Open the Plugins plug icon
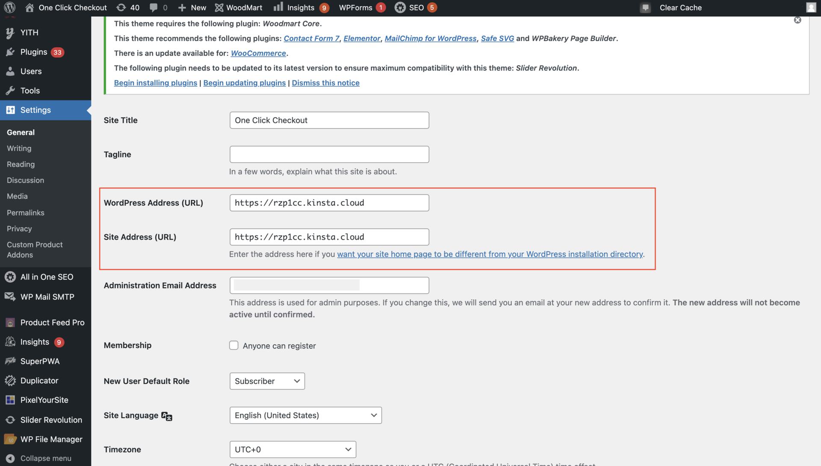 coord(10,52)
